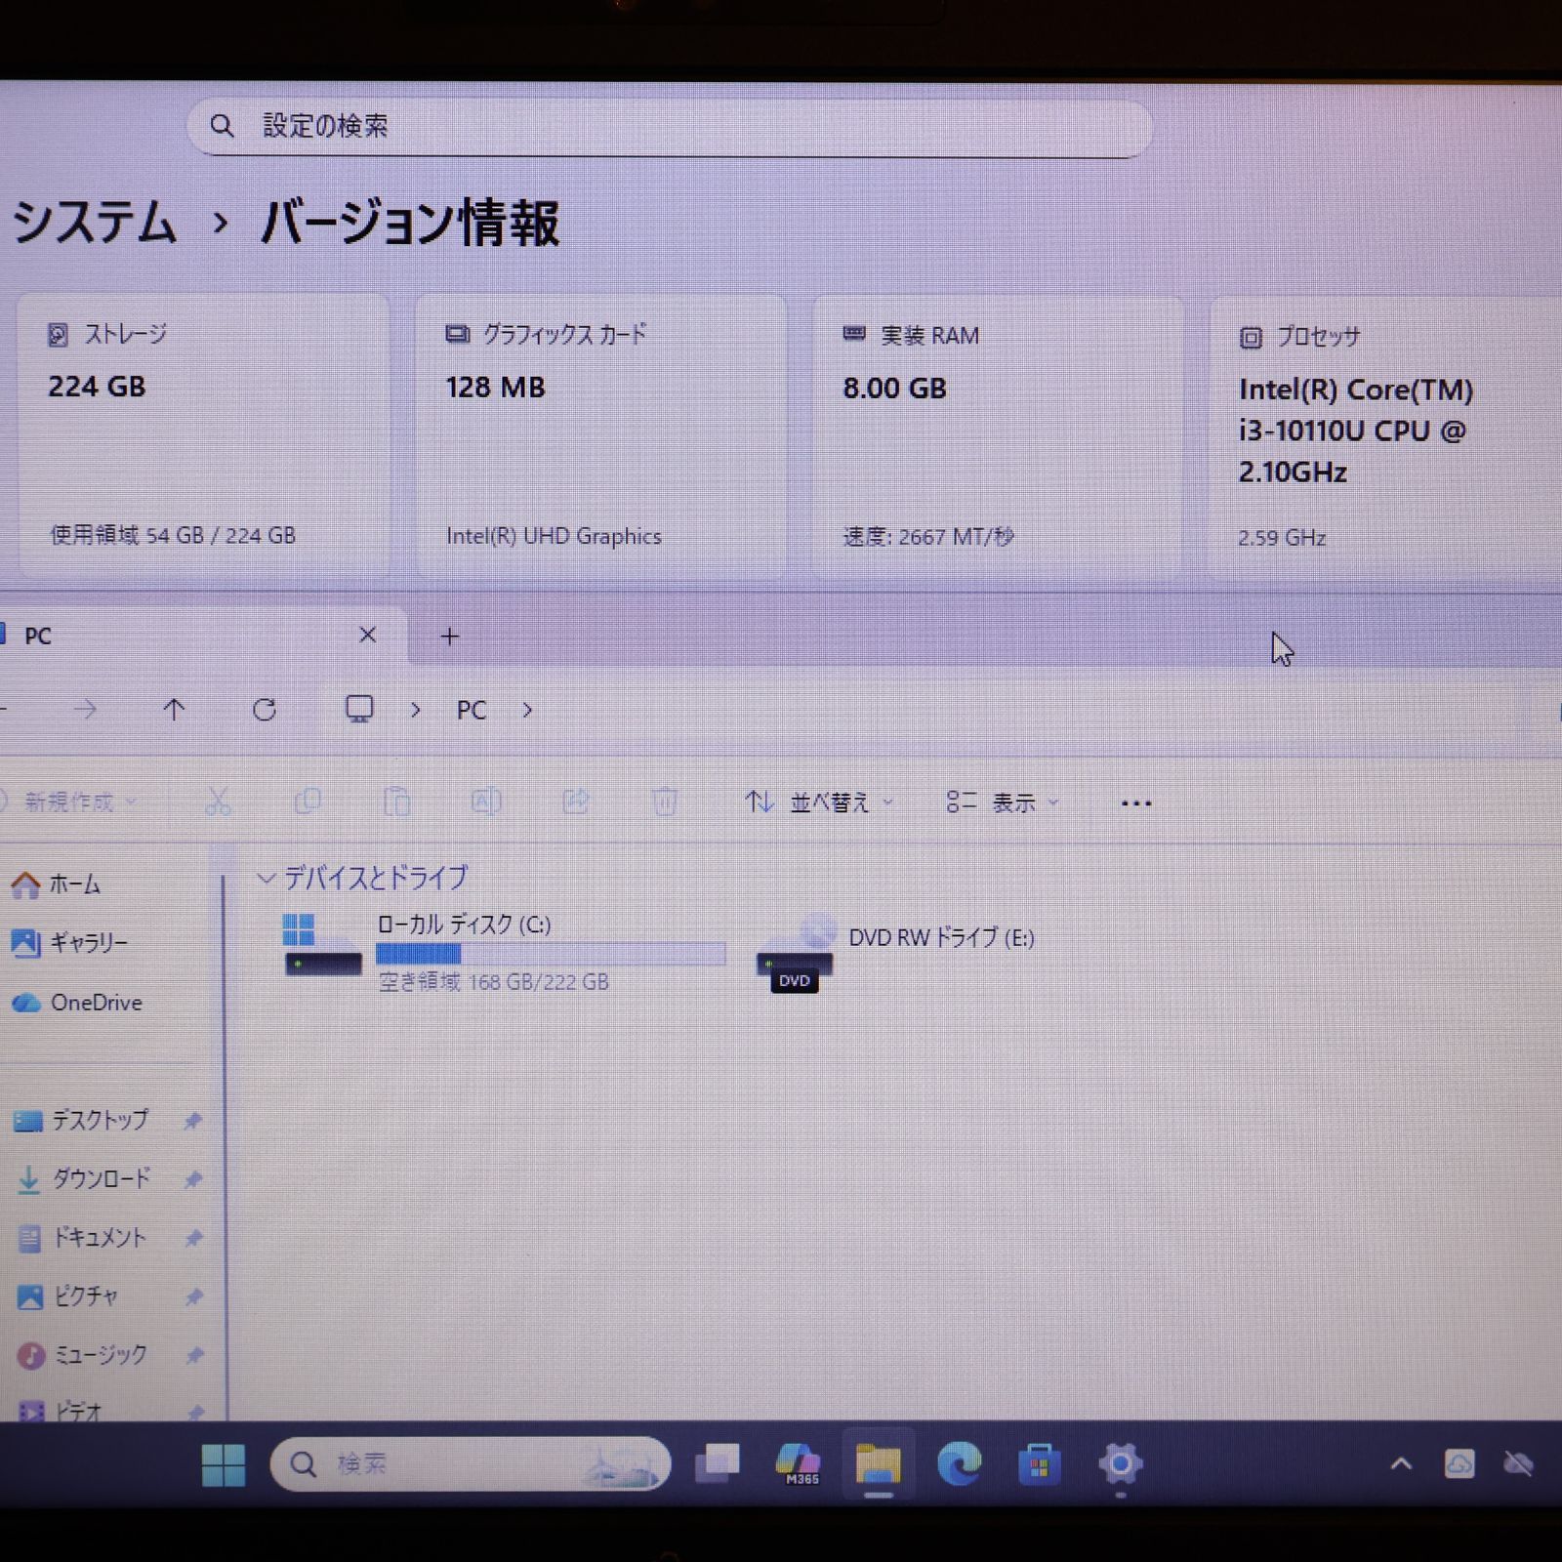Select the Cut icon in Explorer toolbar
Image resolution: width=1562 pixels, height=1562 pixels.
pos(218,802)
